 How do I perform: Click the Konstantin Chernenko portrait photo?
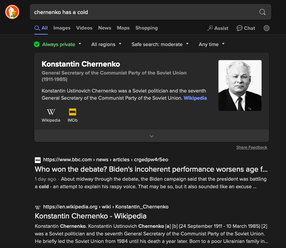[240, 85]
